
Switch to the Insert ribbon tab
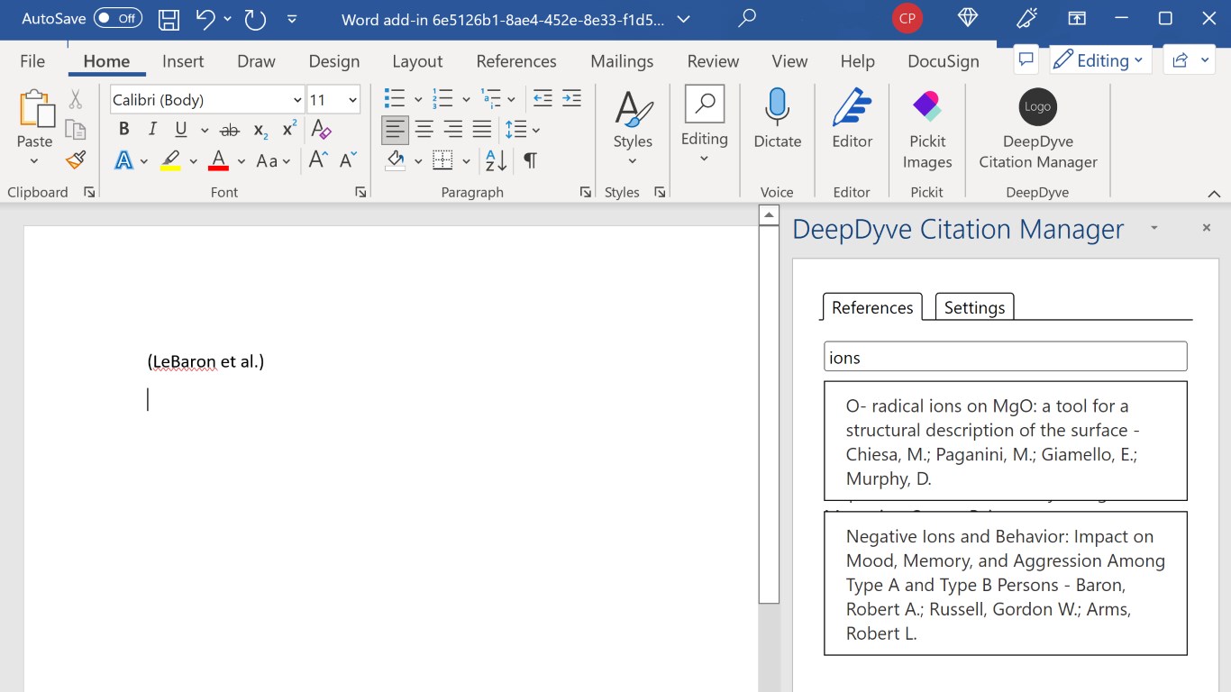click(x=183, y=61)
